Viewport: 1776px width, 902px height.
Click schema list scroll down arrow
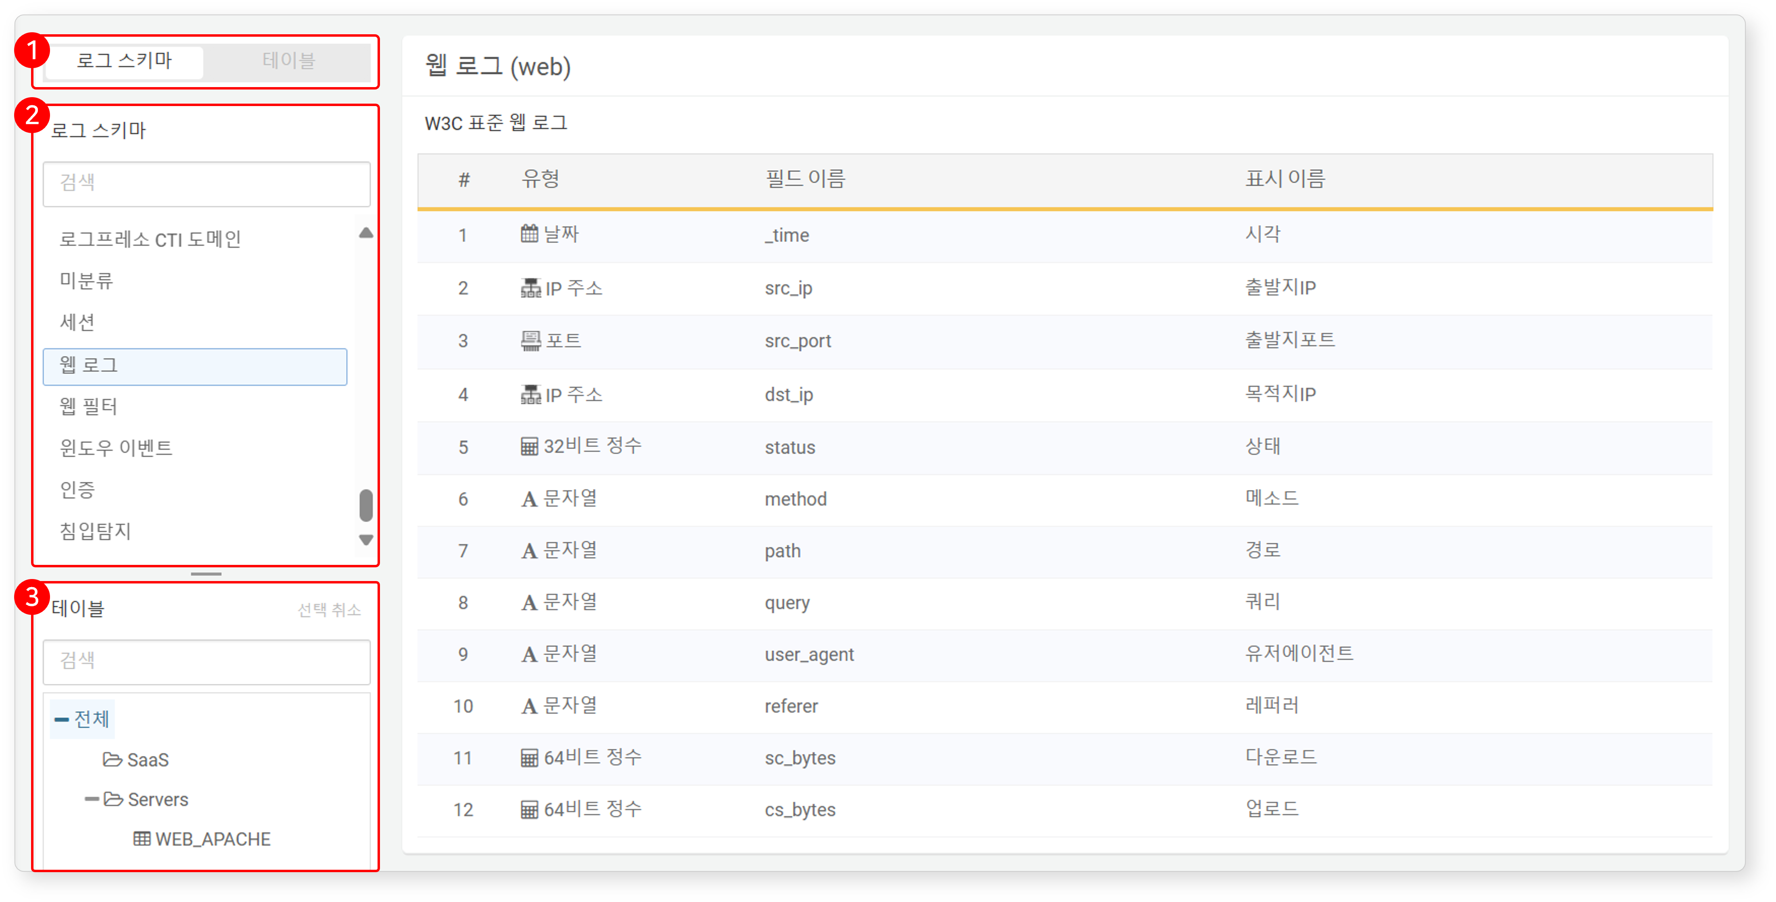[x=366, y=540]
